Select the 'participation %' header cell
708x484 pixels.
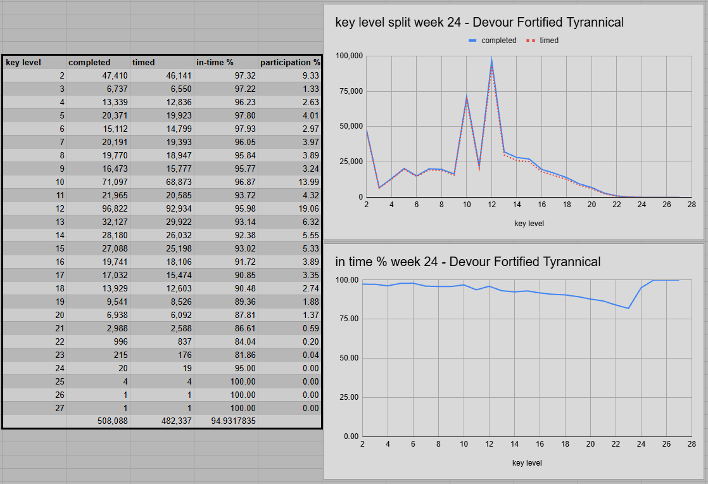[x=289, y=62]
